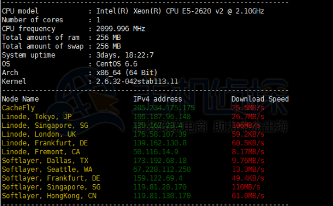The height and width of the screenshot is (206, 333).
Task: Click the IPv4 address column header
Action: point(158,99)
